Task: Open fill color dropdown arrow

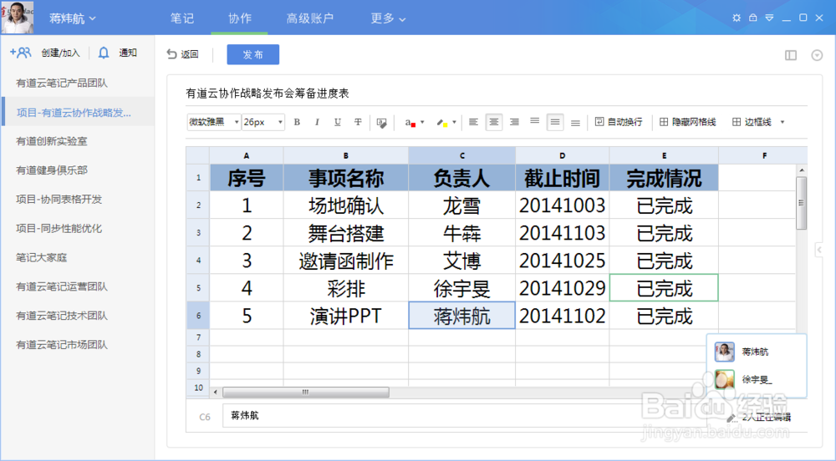Action: pos(454,122)
